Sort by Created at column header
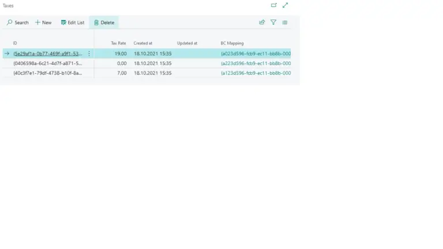 coord(143,43)
